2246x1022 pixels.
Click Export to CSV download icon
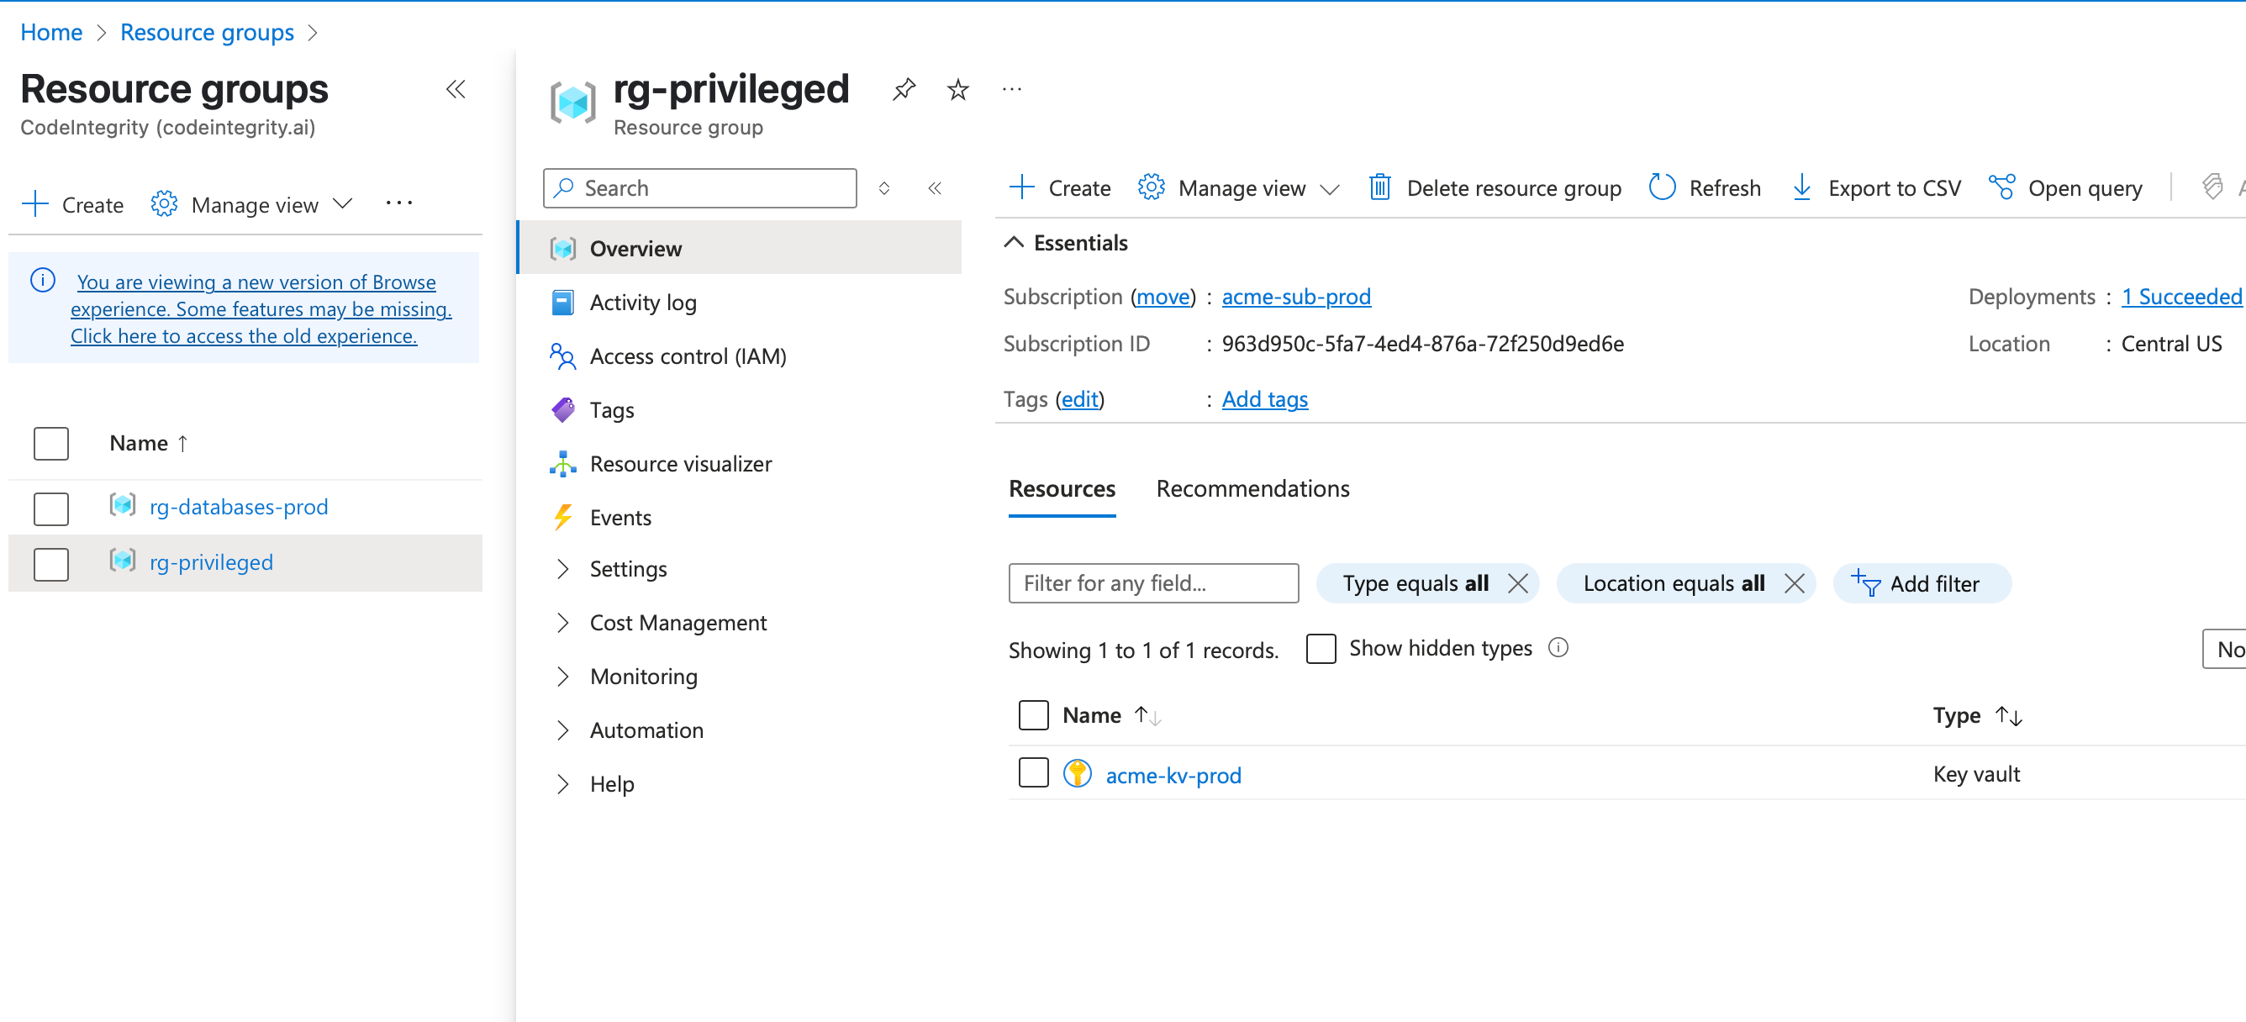[1801, 187]
